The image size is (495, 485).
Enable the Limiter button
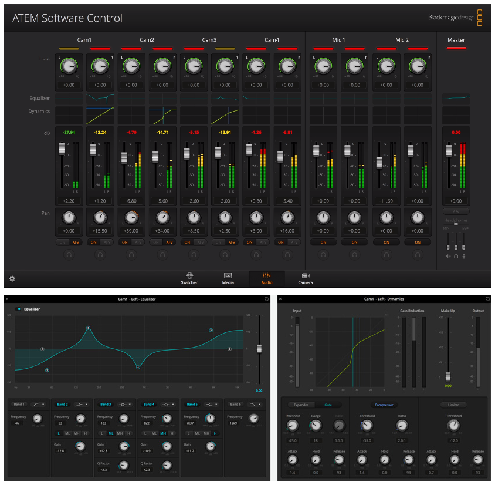point(453,405)
